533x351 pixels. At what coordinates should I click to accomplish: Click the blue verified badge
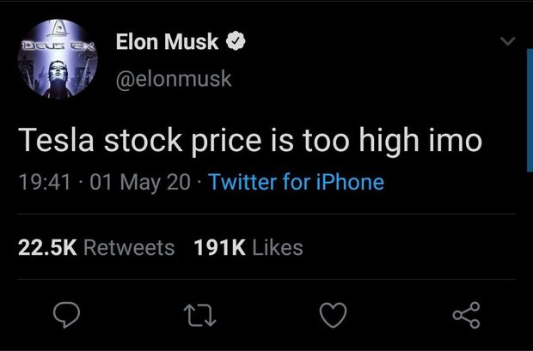pyautogui.click(x=233, y=42)
